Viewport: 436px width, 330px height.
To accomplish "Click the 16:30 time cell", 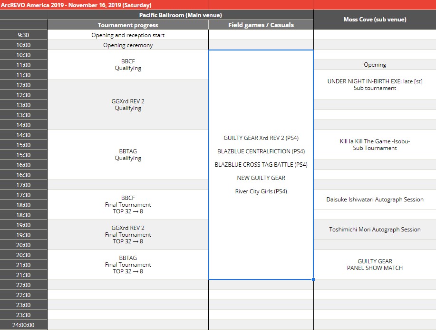I will click(23, 175).
